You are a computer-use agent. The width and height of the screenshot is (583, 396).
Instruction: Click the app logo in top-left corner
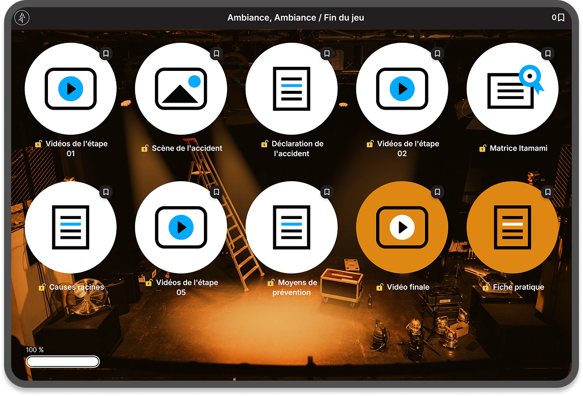pos(22,18)
